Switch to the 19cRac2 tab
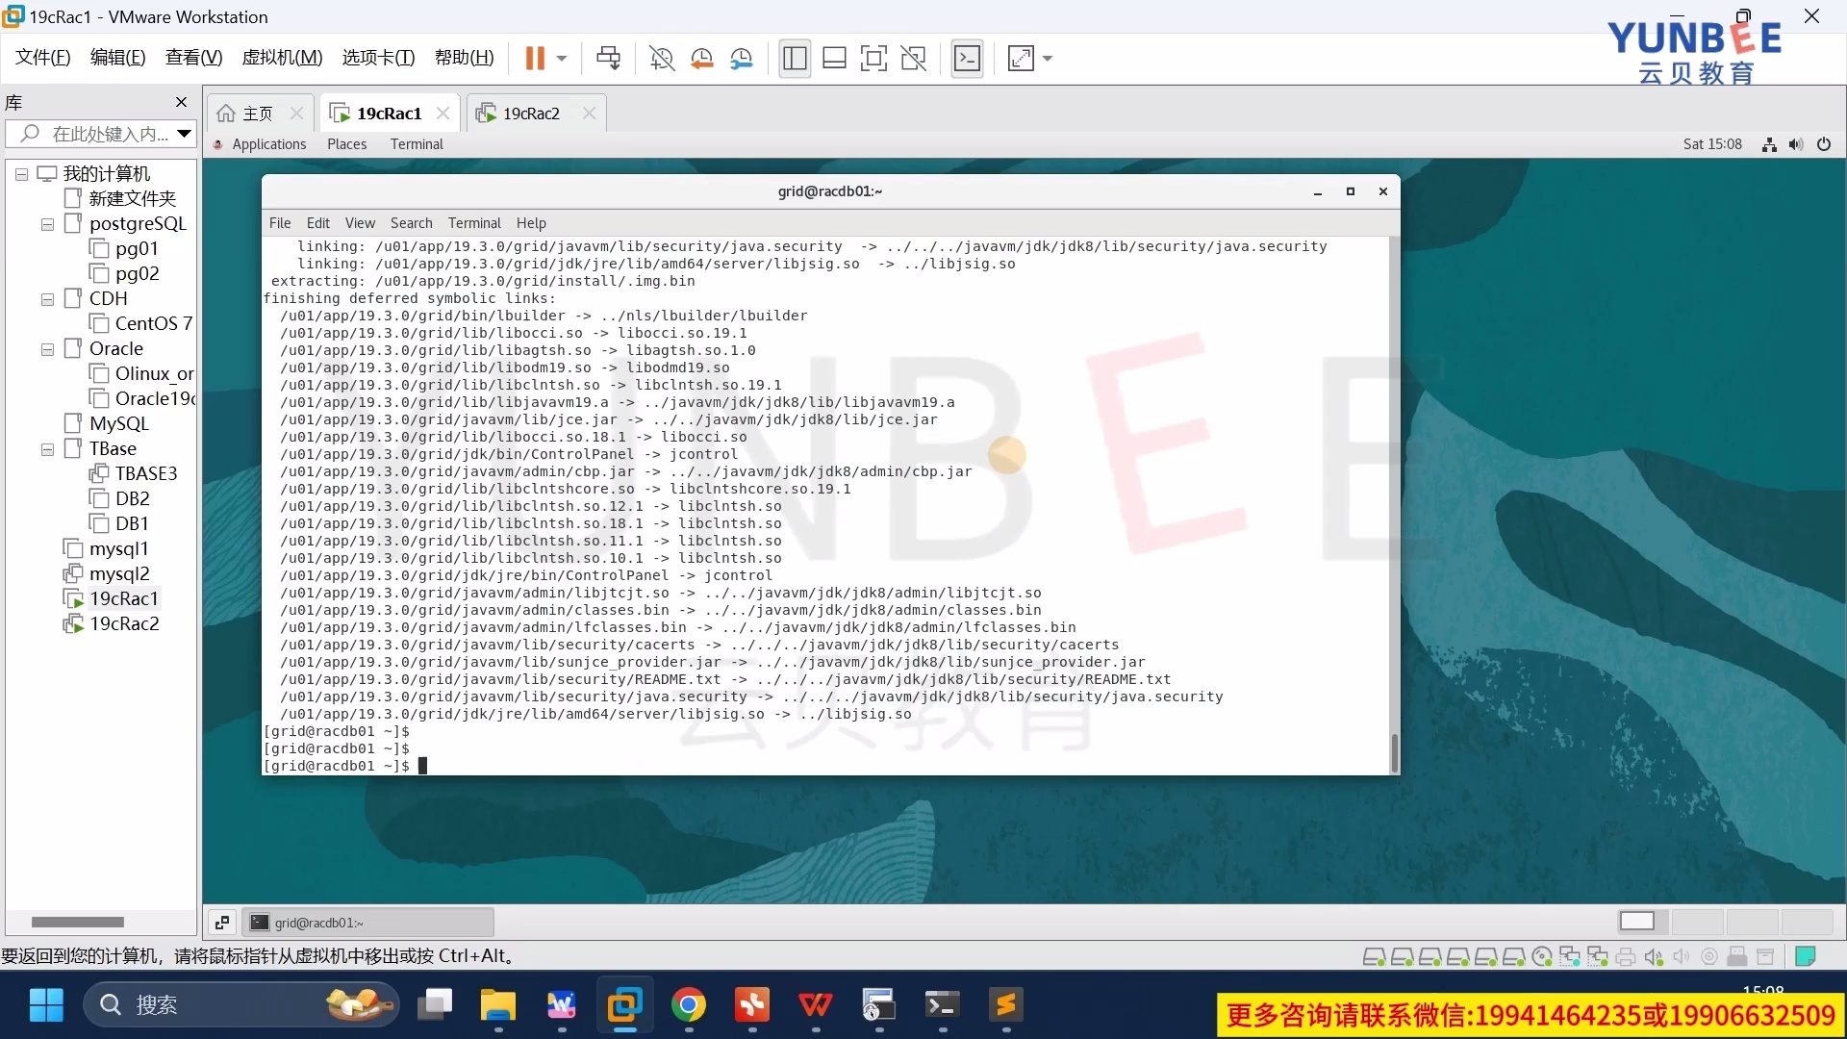 528,113
